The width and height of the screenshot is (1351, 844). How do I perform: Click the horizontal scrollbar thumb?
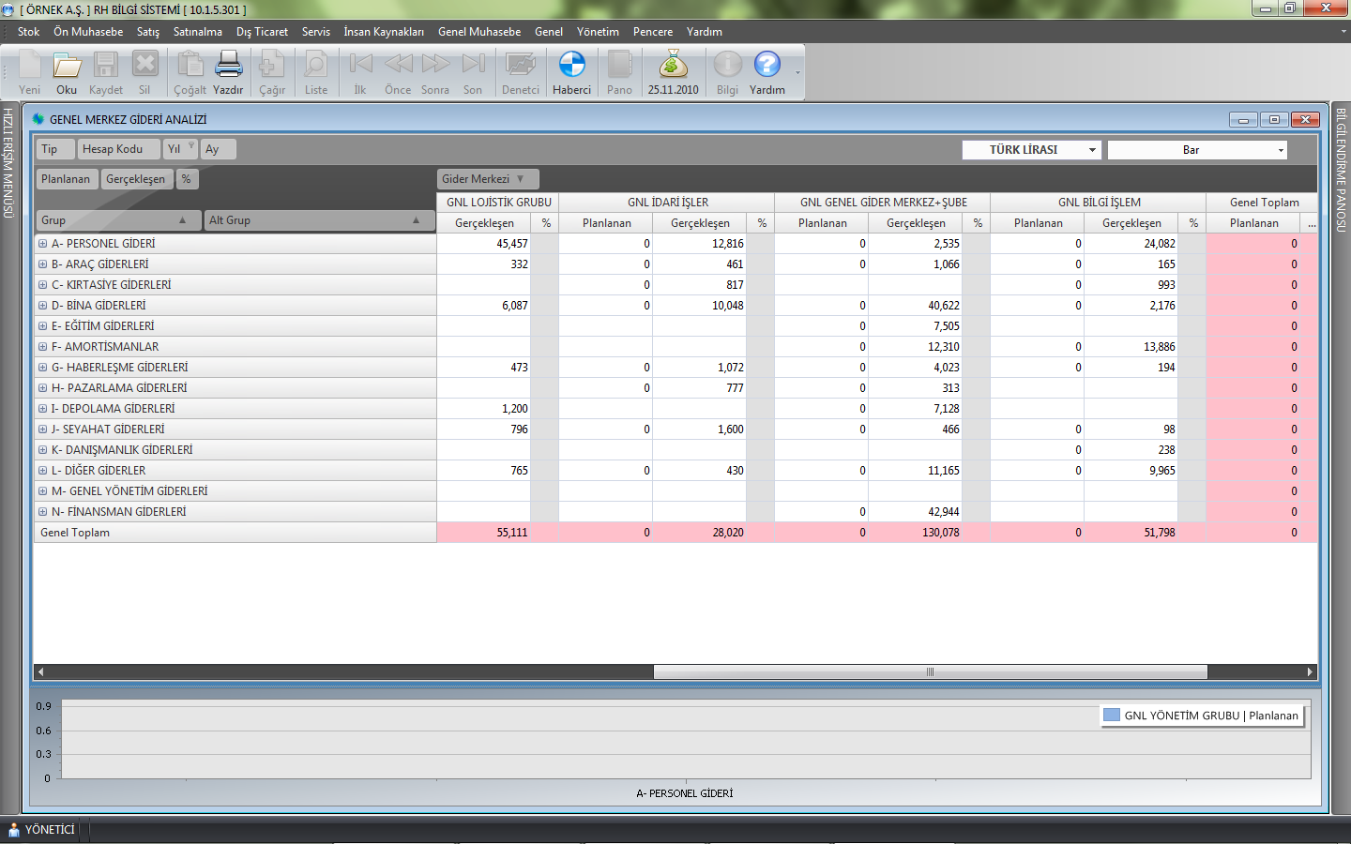point(930,671)
